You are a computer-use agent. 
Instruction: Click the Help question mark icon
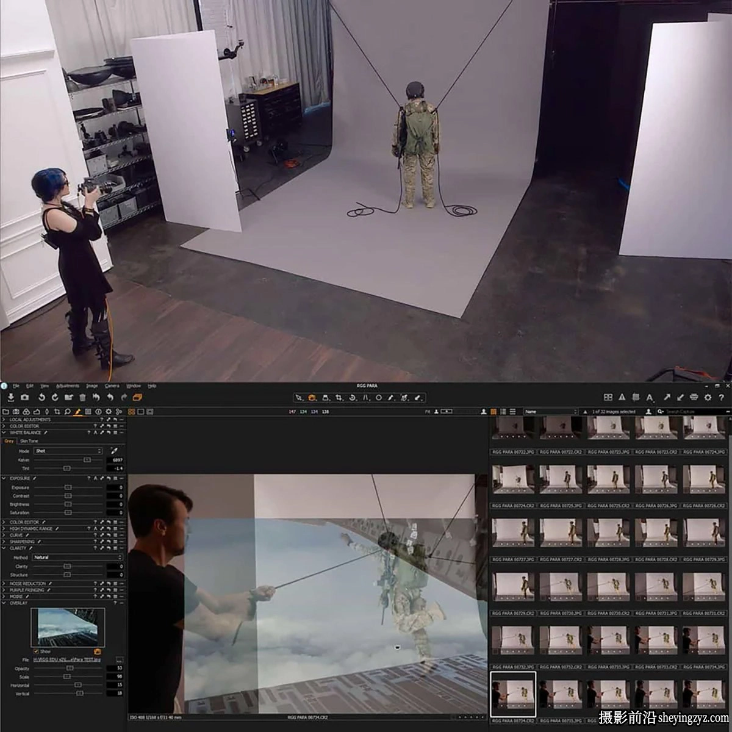pos(721,397)
